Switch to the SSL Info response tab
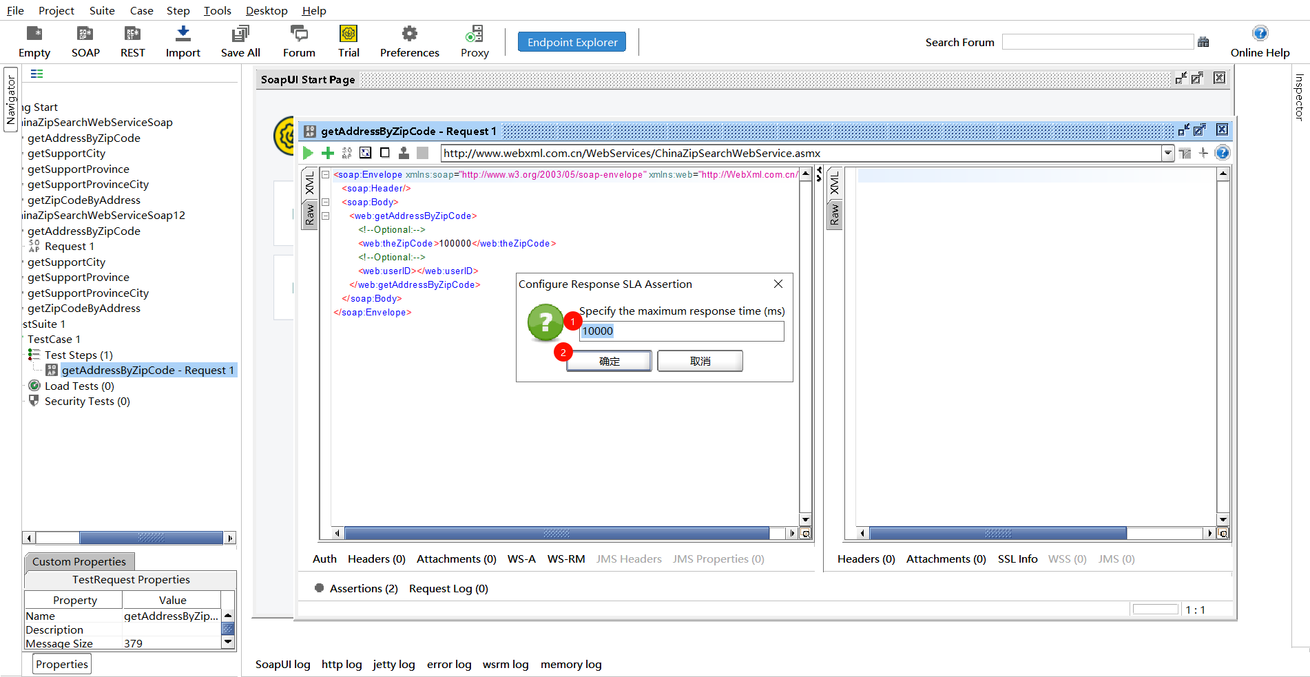This screenshot has width=1310, height=677. [1017, 559]
